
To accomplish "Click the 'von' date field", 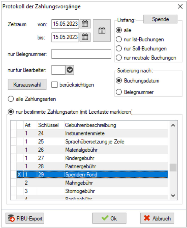I will coord(65,24).
